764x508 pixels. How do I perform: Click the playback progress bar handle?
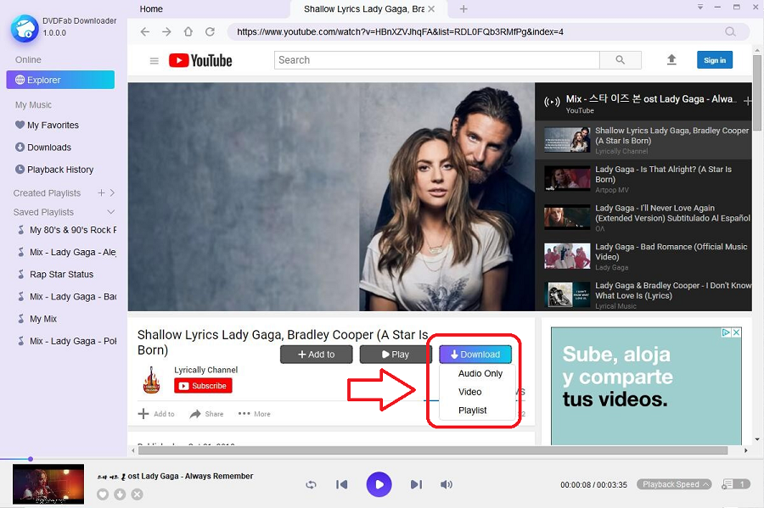[x=31, y=460]
